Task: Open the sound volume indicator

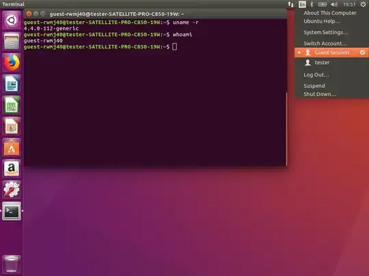Action: point(334,4)
